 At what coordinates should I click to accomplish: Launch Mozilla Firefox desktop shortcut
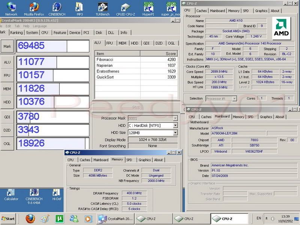(x=34, y=9)
